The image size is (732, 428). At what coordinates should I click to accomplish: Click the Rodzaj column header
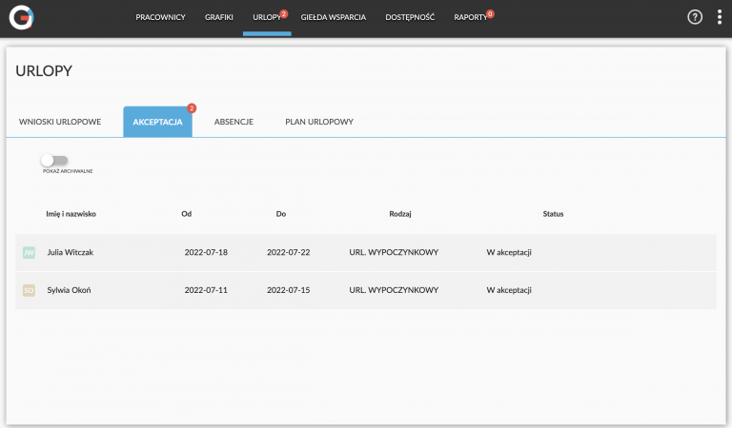[400, 214]
